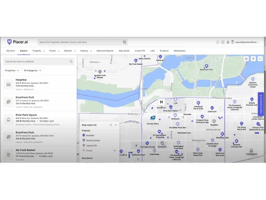Open the Create POI tab

click(140, 51)
